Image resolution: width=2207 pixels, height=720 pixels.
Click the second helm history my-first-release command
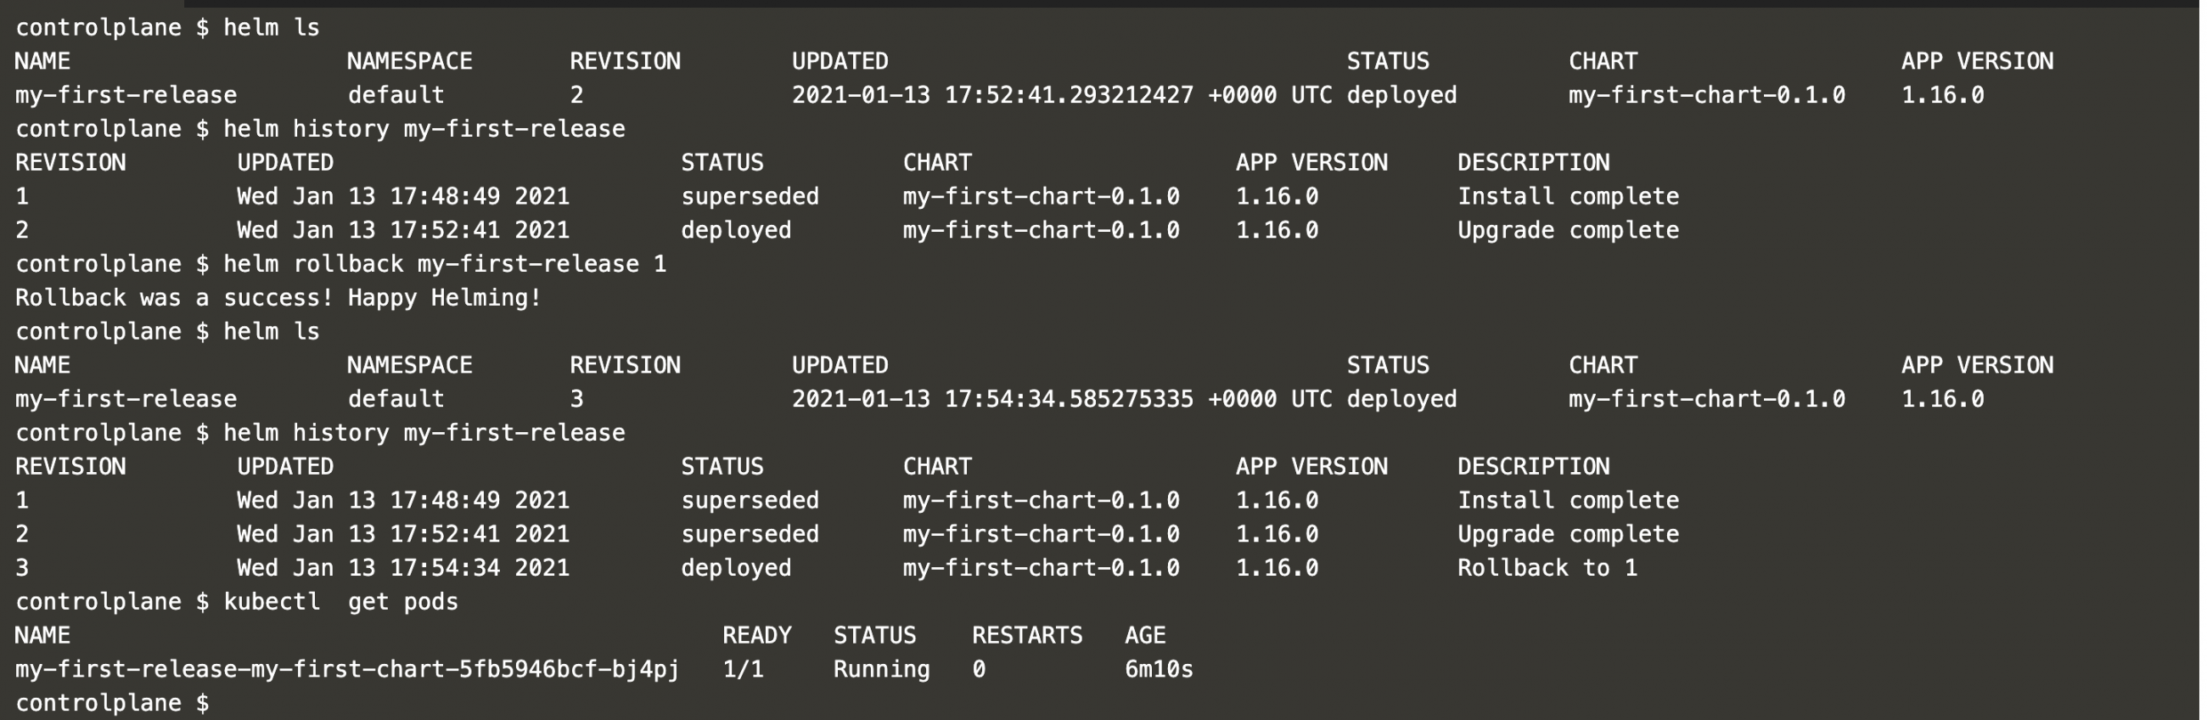(x=424, y=433)
